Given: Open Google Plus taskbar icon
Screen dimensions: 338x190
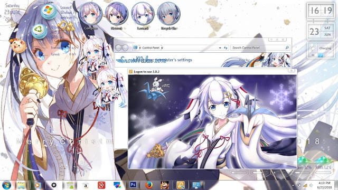Looking at the screenshot, I should coord(101,185).
